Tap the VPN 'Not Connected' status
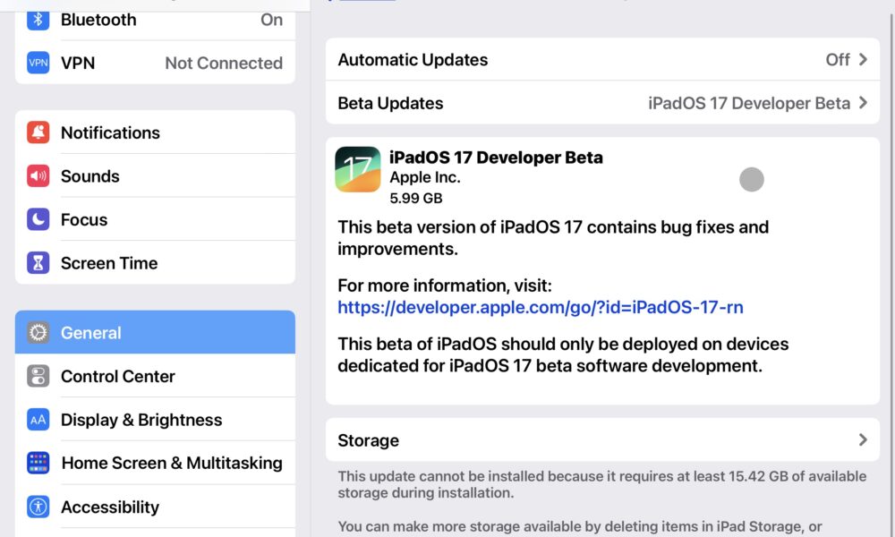The height and width of the screenshot is (537, 895). pos(224,63)
